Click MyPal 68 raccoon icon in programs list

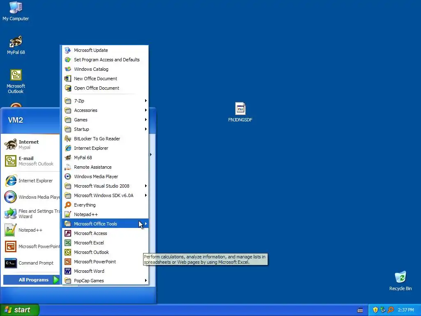(68, 158)
